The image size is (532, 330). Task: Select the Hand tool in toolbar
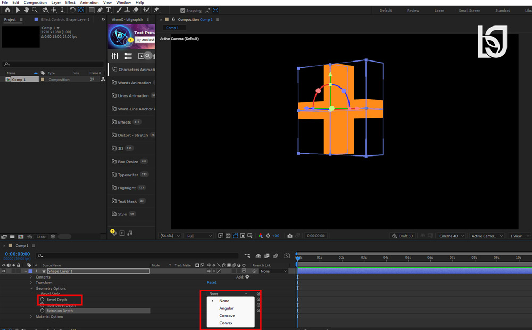pos(26,10)
